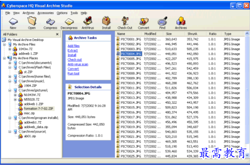Click the Extract task link

(x=72, y=51)
